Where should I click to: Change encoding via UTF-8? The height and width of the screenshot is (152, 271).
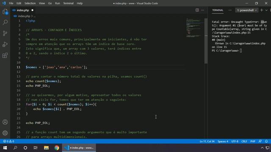pos(235,141)
